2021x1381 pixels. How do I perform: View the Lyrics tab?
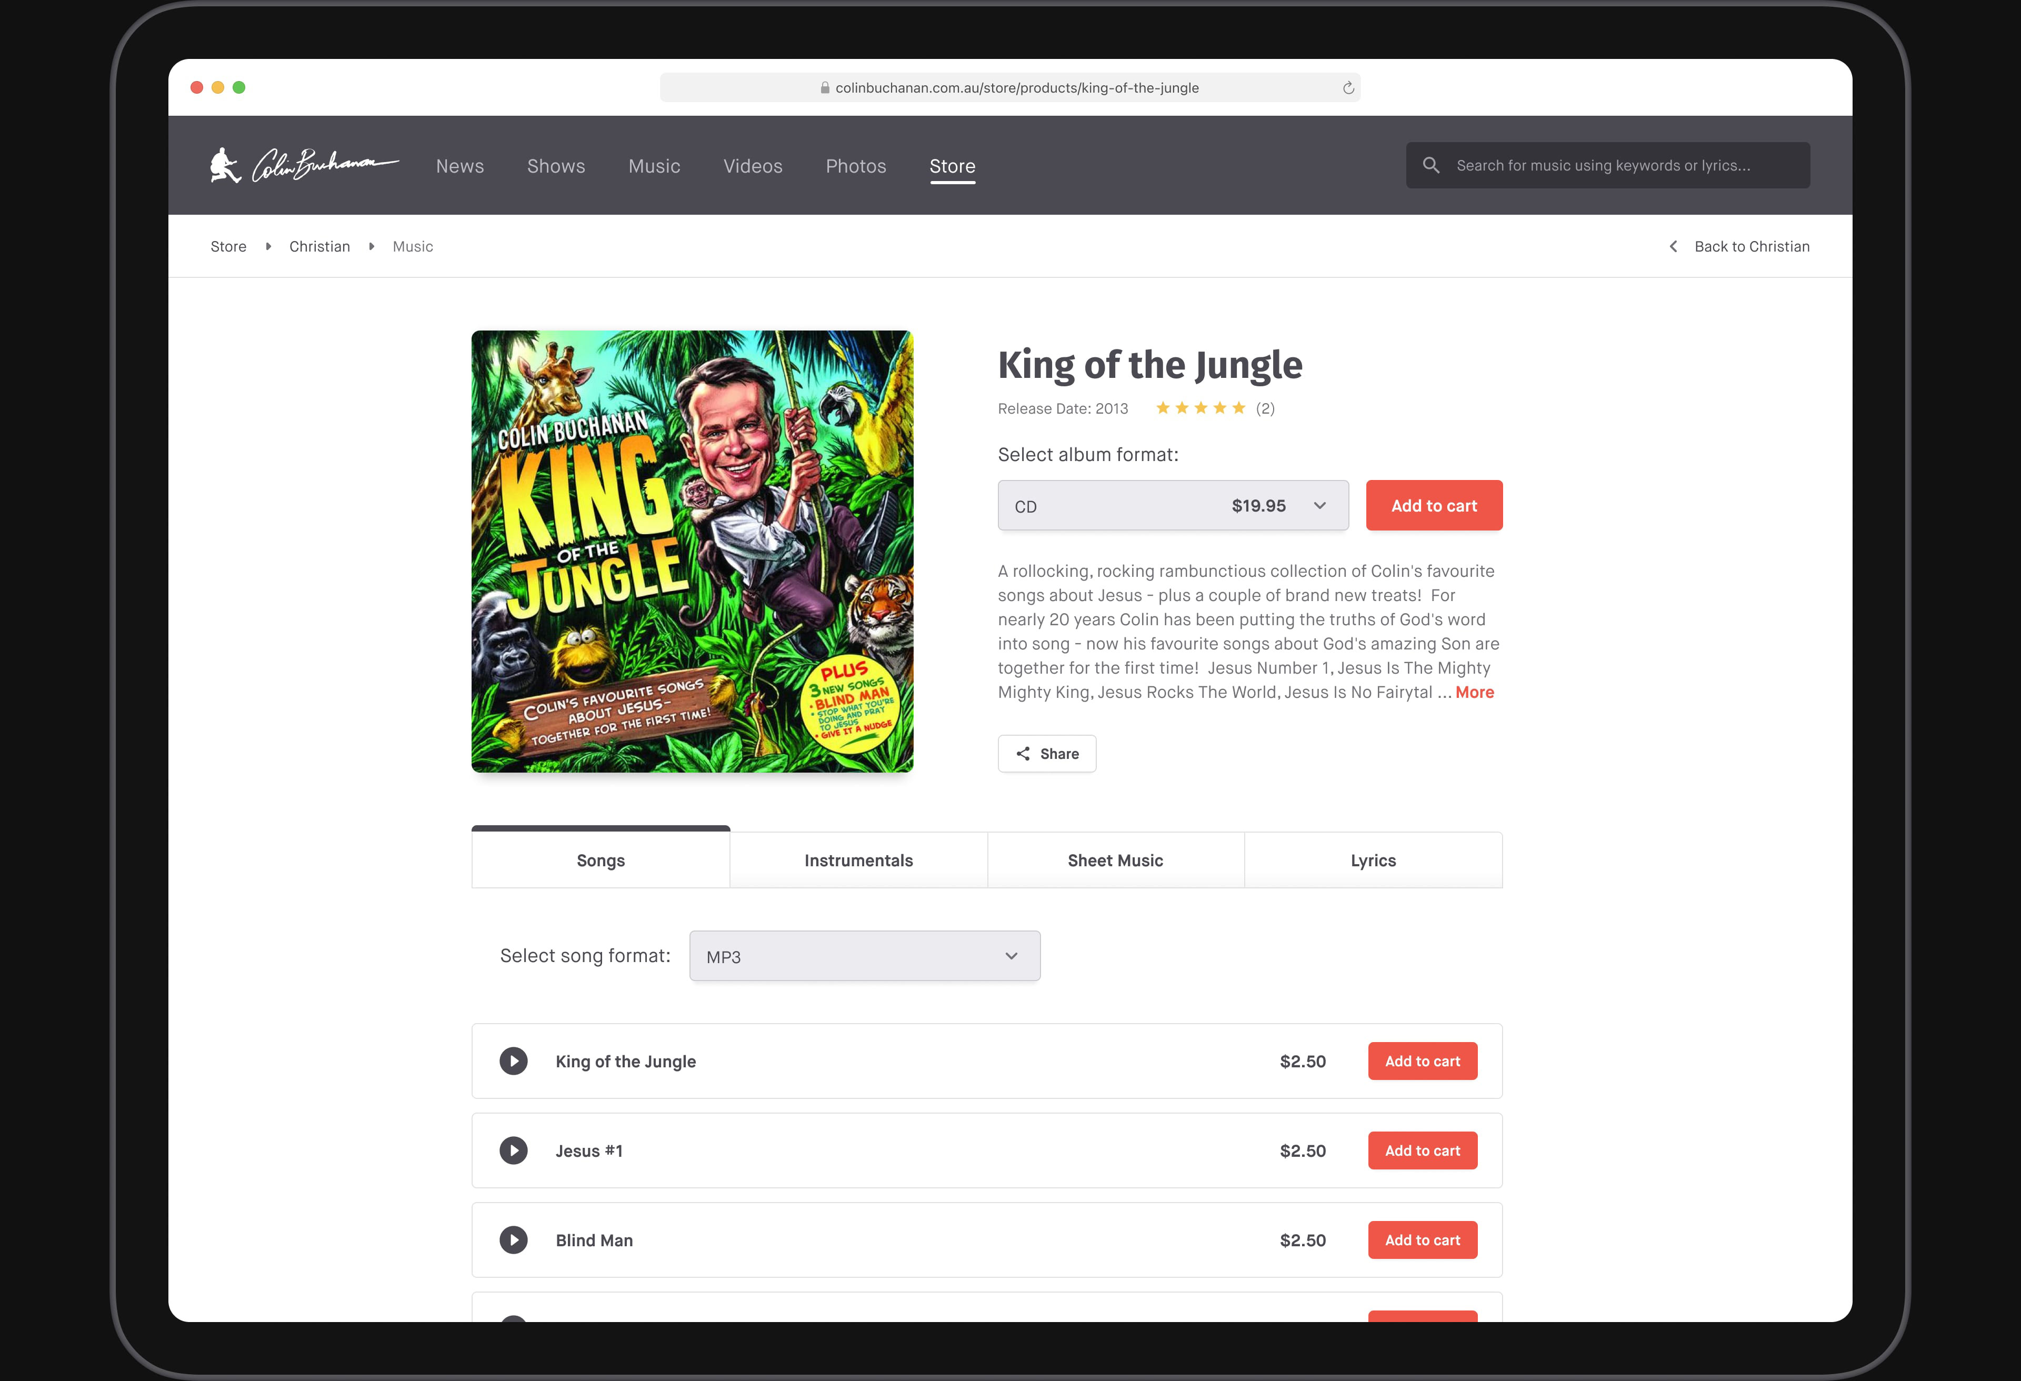[x=1373, y=860]
